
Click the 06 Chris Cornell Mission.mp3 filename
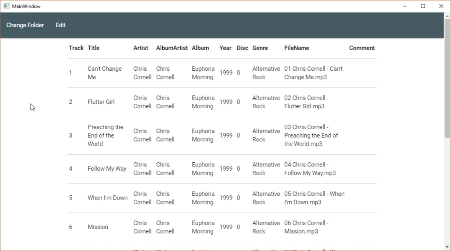pos(306,227)
